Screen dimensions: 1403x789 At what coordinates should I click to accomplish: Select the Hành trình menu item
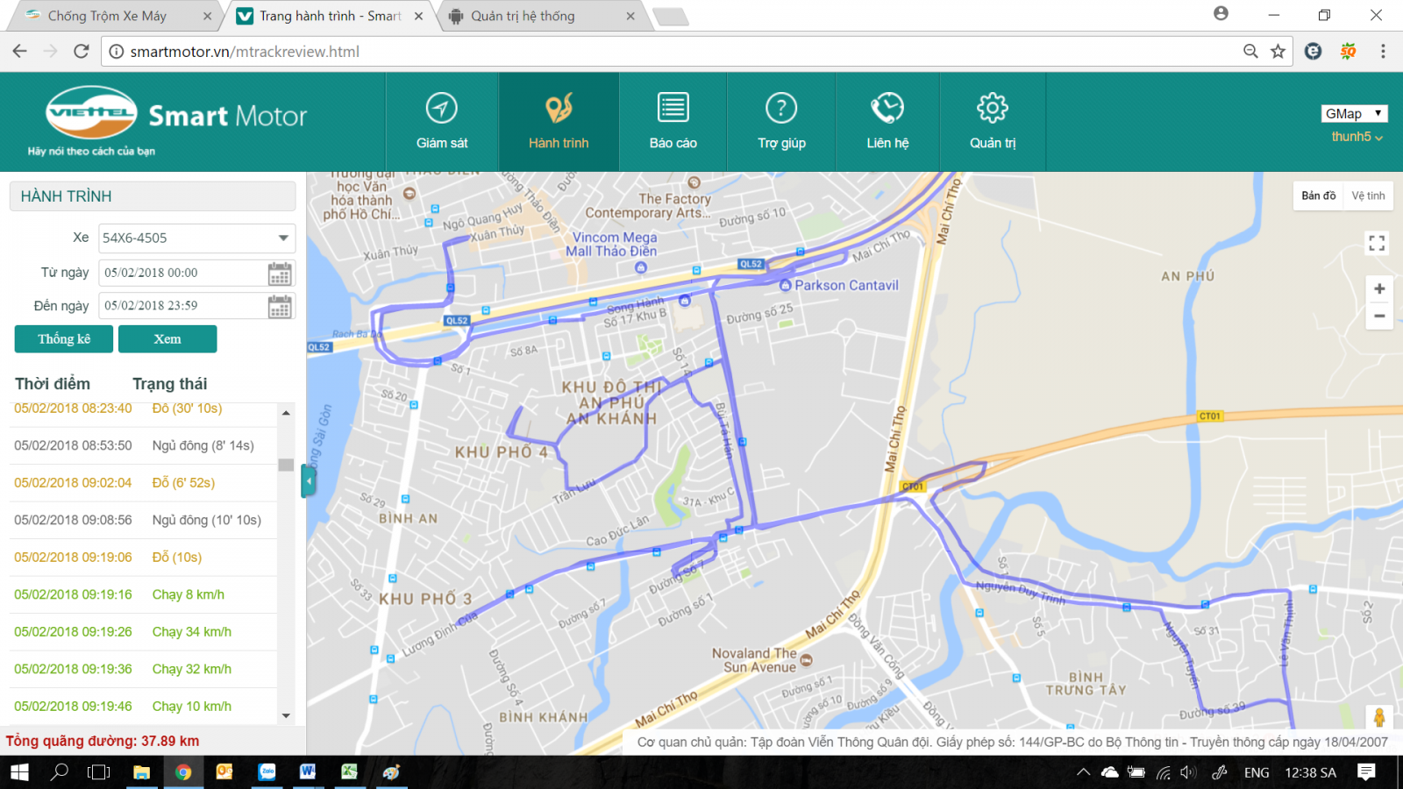(559, 121)
